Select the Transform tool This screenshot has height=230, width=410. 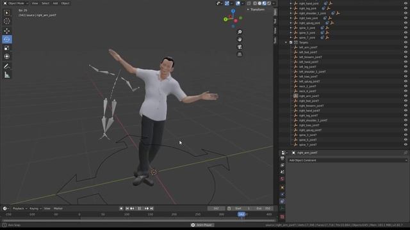pyautogui.click(x=7, y=56)
